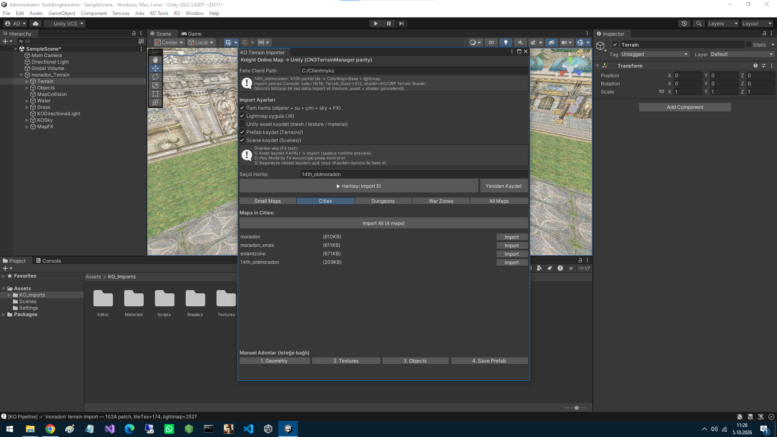Click the Play button
Screen dimensions: 777x437
click(376, 23)
